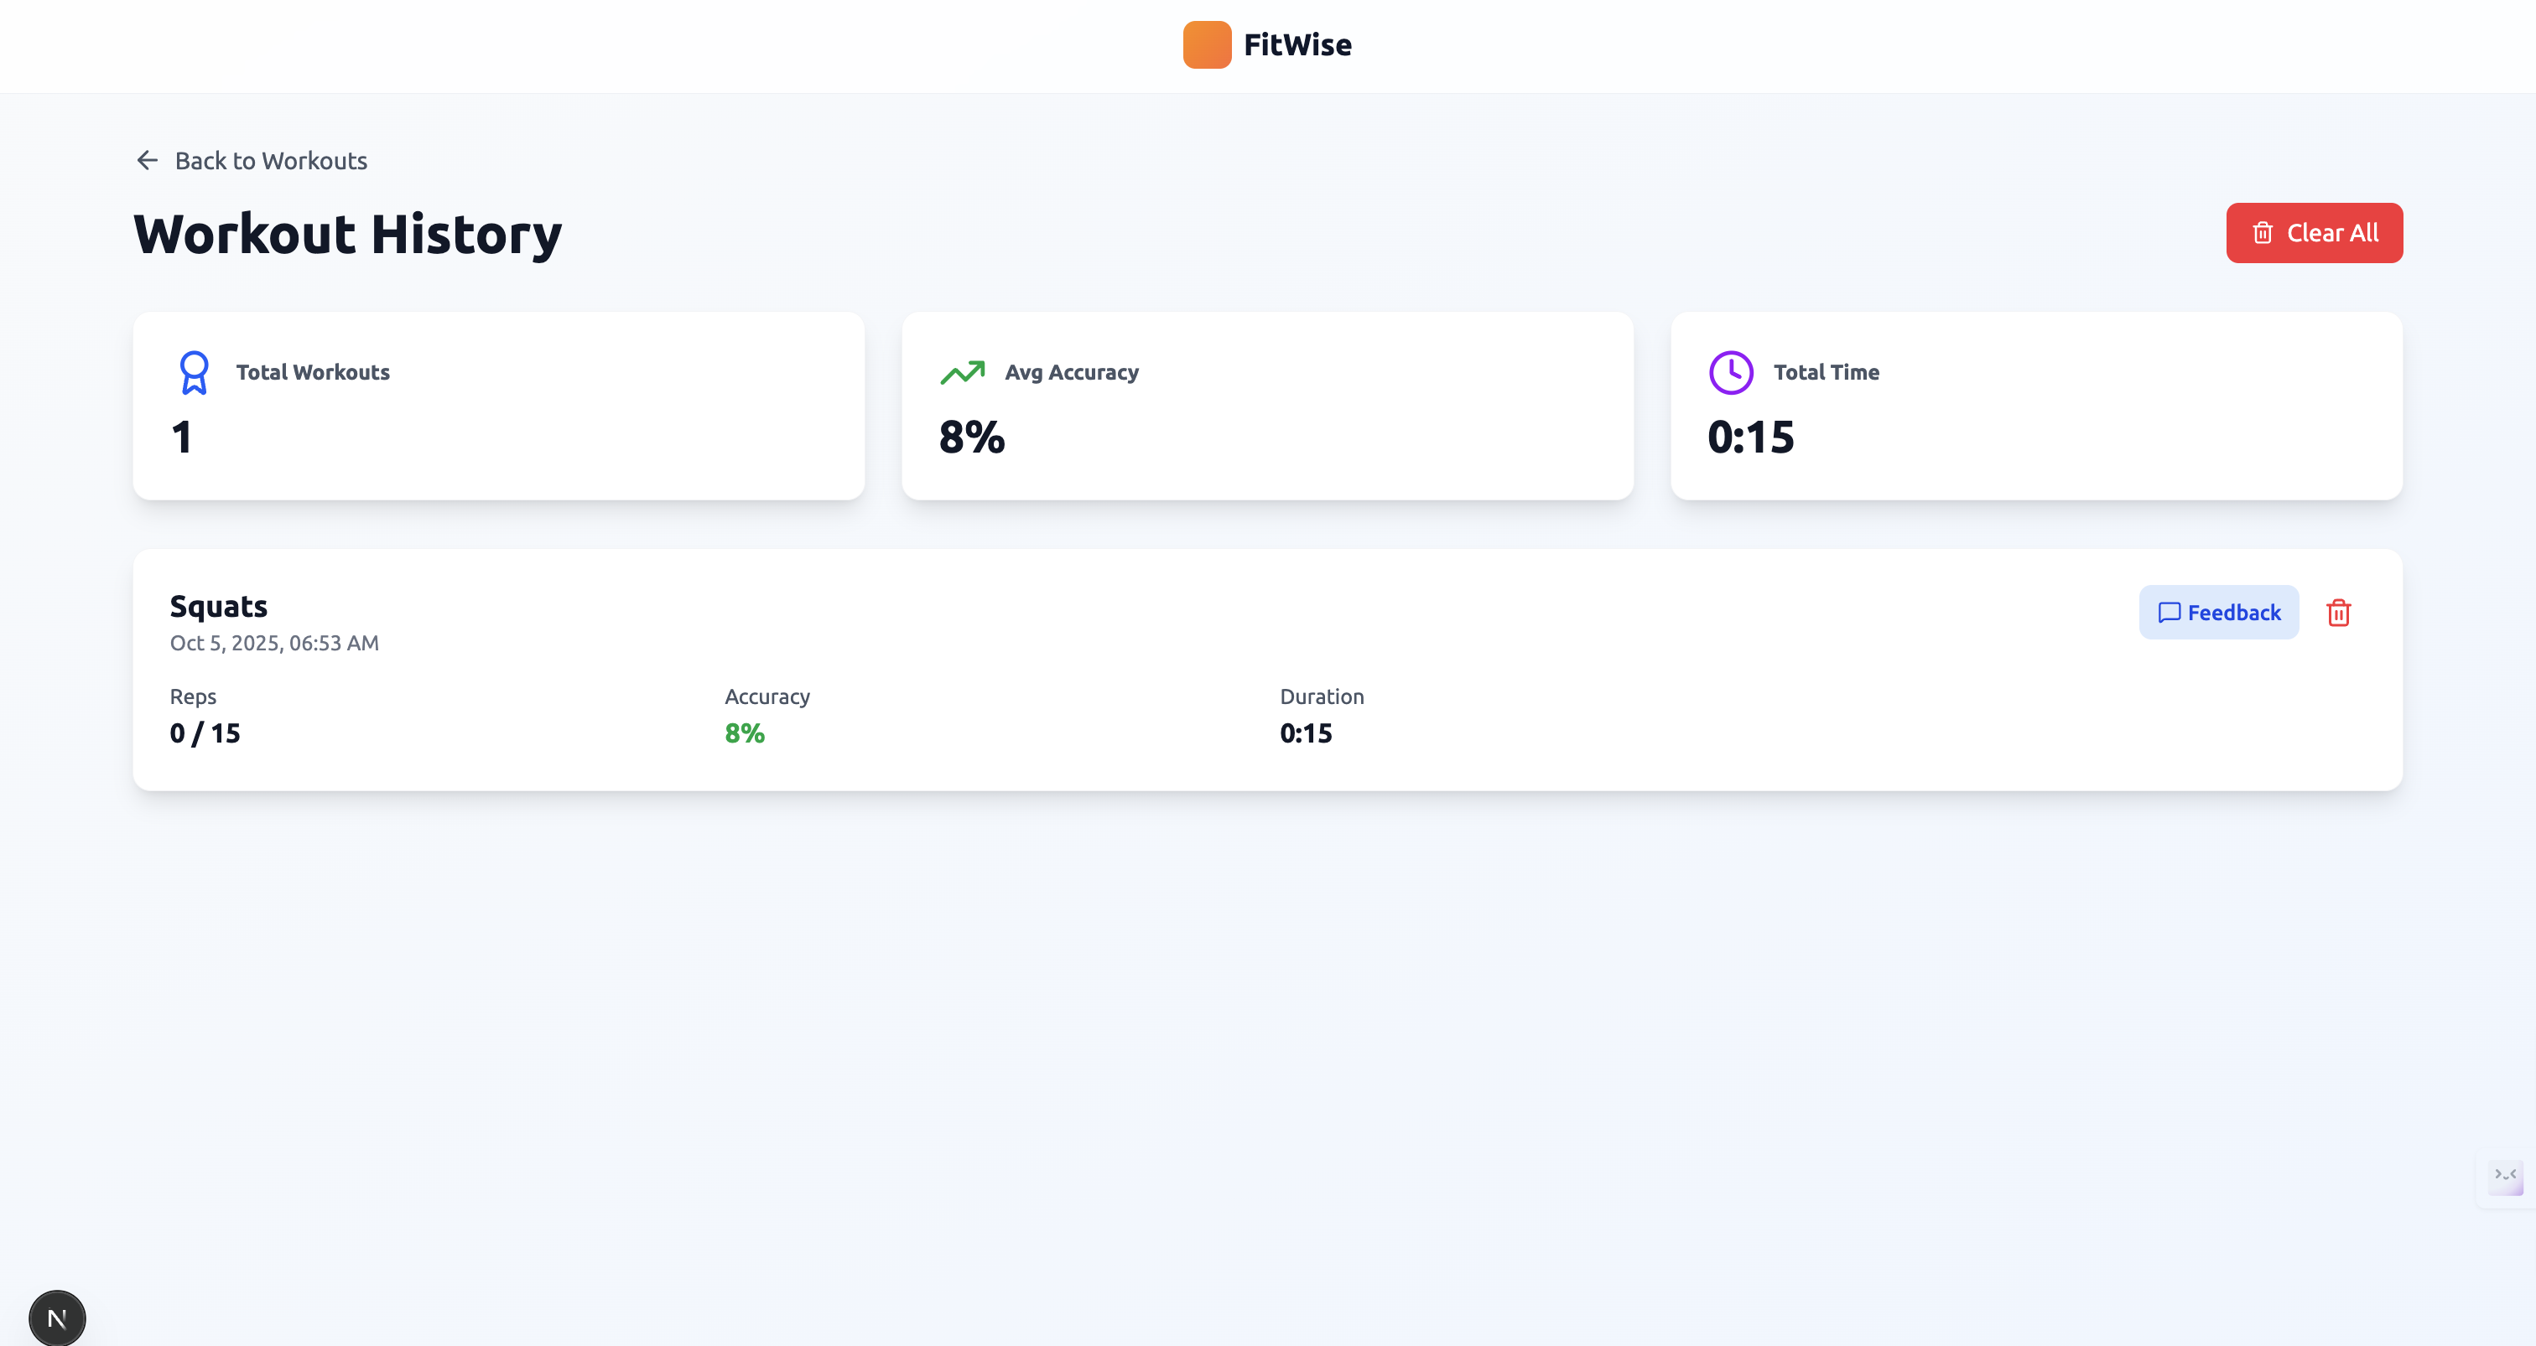Click the Total Workouts card value 1
This screenshot has width=2536, height=1346.
click(x=182, y=437)
